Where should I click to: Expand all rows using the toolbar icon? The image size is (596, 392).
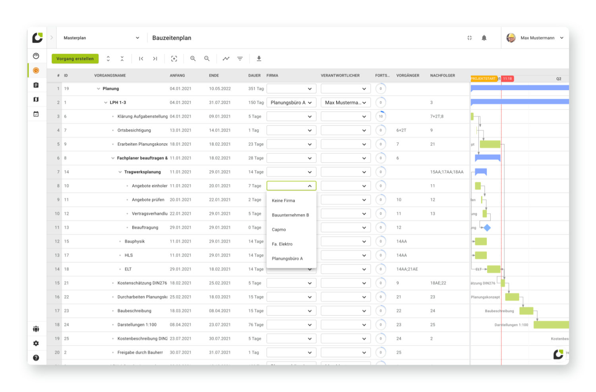(108, 59)
